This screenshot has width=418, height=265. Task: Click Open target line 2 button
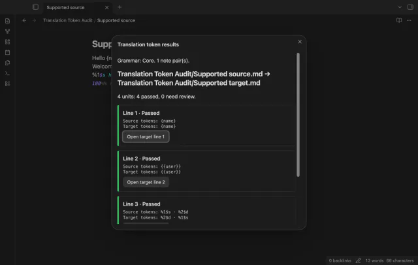146,182
